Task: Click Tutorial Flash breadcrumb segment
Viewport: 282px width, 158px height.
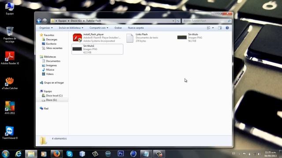Action: tap(93, 21)
